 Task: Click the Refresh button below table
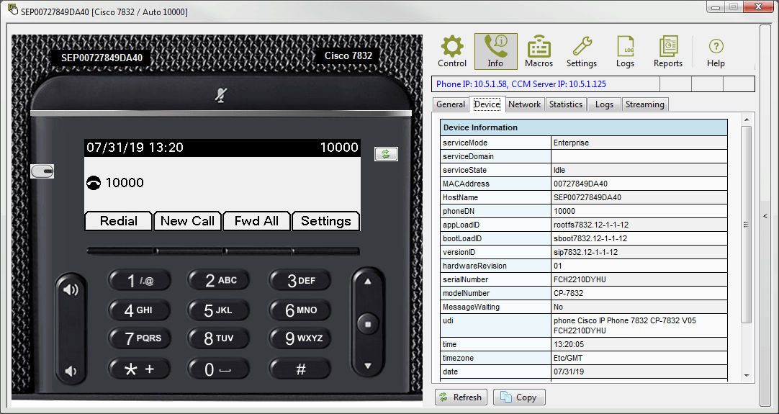(x=461, y=397)
